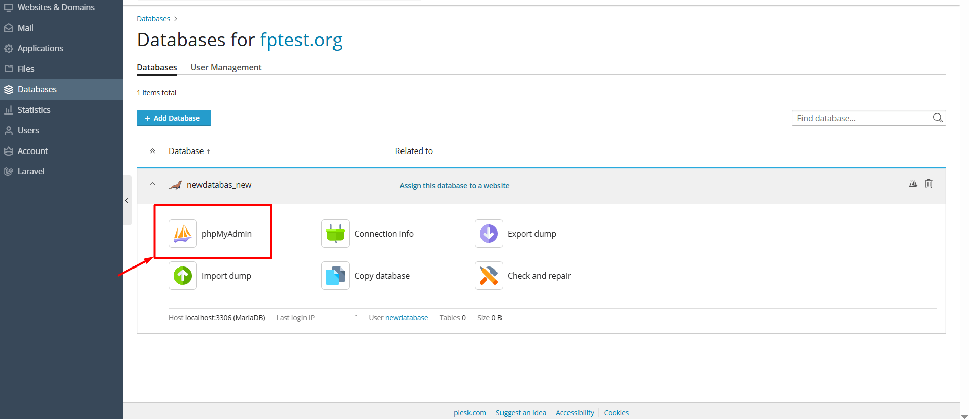Viewport: 969px width, 419px height.
Task: Click the search magnifier icon
Action: pyautogui.click(x=938, y=118)
